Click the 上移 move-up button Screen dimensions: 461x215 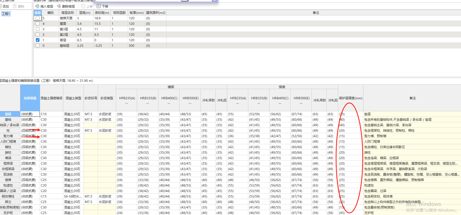pos(87,6)
